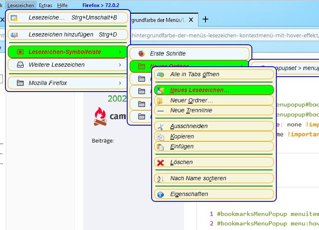The width and height of the screenshot is (319, 230).
Task: Click the Alle in Tabs öffnen icon
Action: [x=160, y=75]
